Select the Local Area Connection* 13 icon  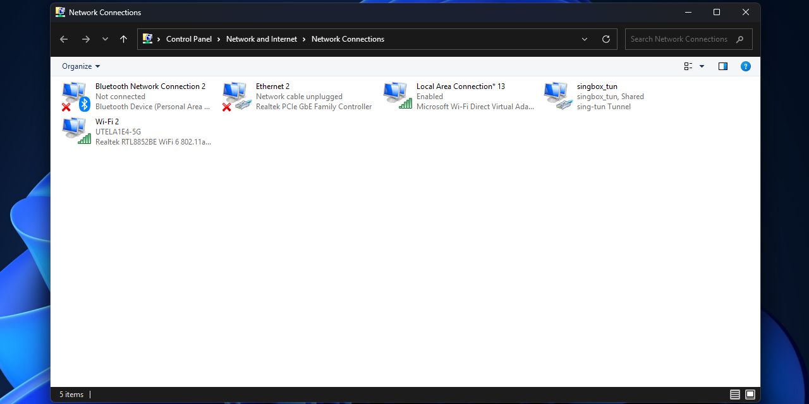point(397,96)
